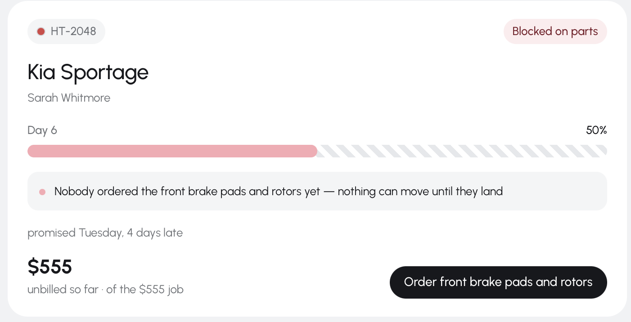Click the pink bullet dot in the blocker note
The width and height of the screenshot is (631, 322).
(x=42, y=192)
